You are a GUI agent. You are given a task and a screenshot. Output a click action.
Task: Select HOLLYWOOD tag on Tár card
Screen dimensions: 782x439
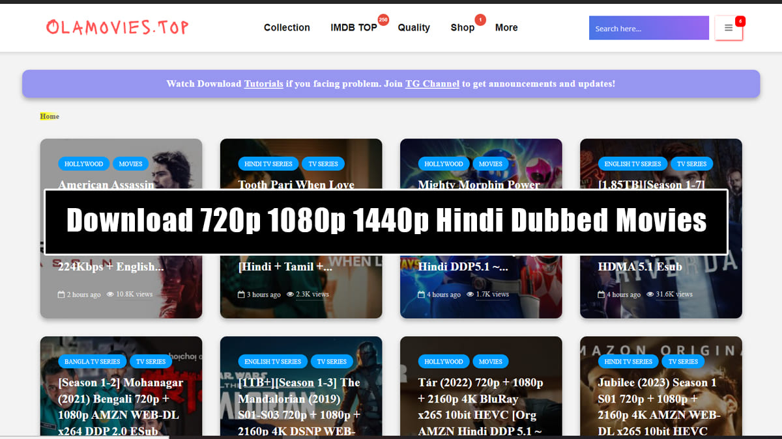(443, 362)
